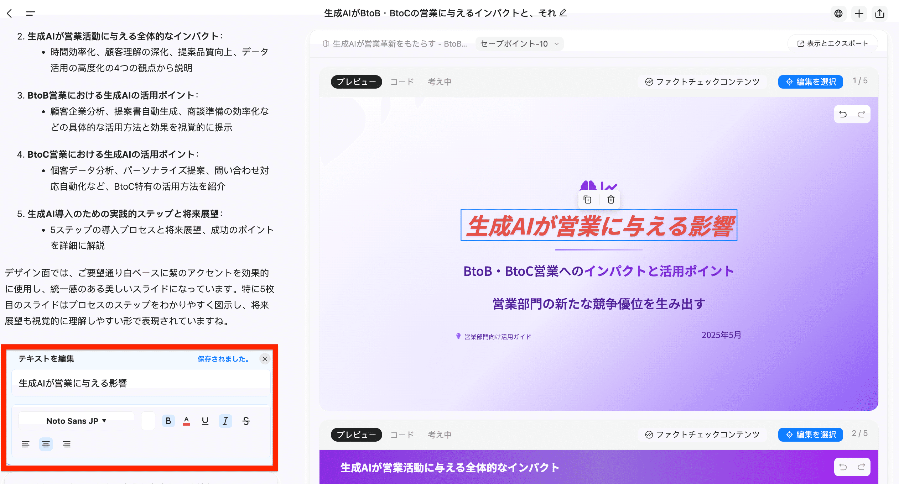Open the text color picker

point(186,421)
